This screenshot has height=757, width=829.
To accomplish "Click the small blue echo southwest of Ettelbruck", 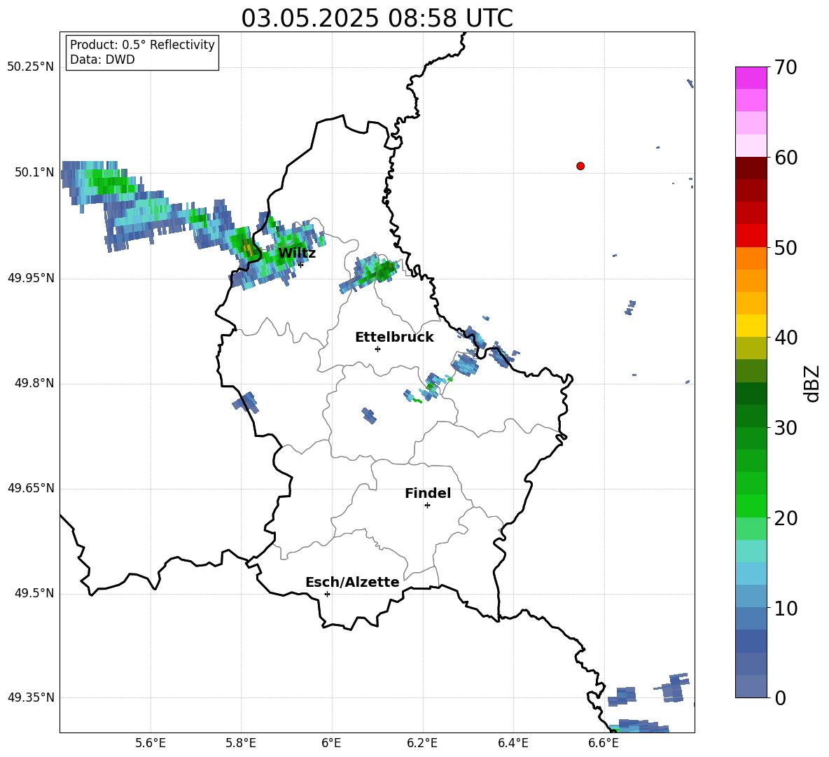I will tap(369, 415).
